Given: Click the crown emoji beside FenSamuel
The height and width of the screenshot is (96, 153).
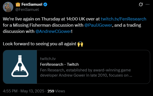Looking at the screenshot, I should [x=18, y=4].
